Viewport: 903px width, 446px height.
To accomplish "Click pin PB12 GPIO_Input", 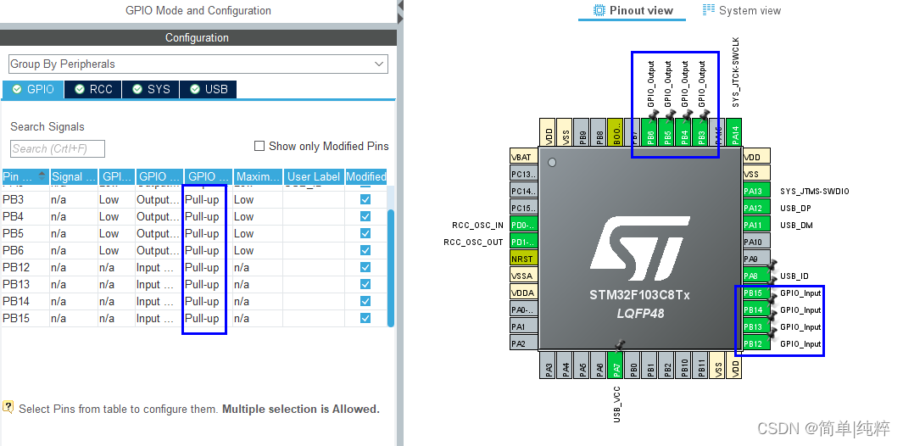I will click(x=755, y=344).
